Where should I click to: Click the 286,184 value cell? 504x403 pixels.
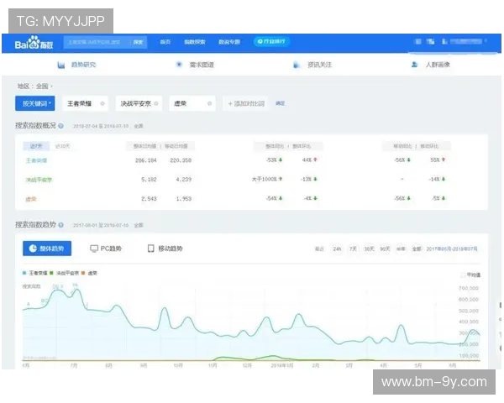[146, 160]
